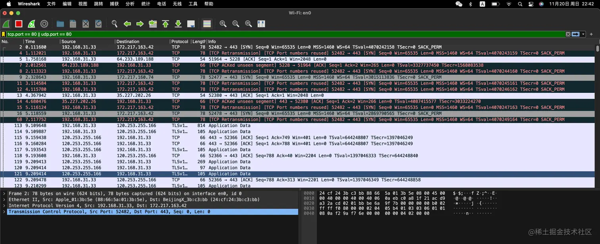
Task: Click the resize columns to content icon
Action: pyautogui.click(x=261, y=24)
